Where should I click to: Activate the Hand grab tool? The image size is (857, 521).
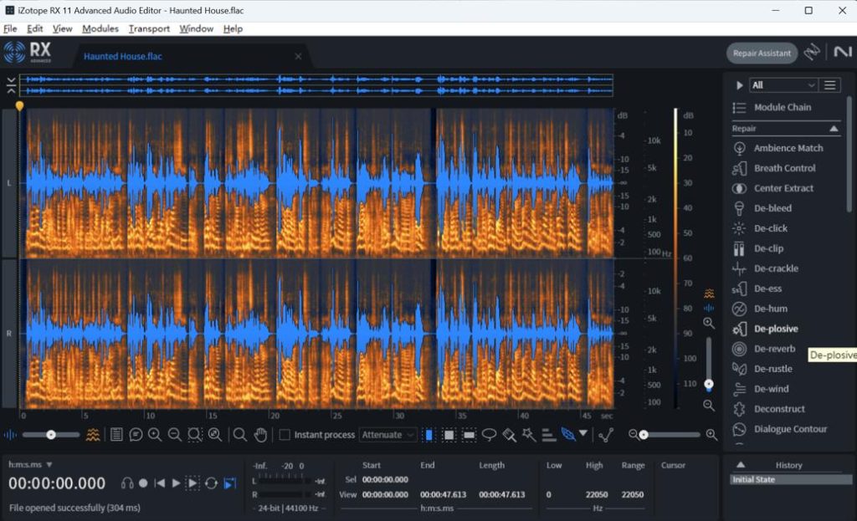click(x=261, y=434)
